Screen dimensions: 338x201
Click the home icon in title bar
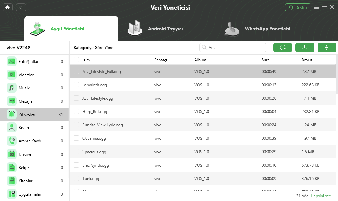point(7,7)
